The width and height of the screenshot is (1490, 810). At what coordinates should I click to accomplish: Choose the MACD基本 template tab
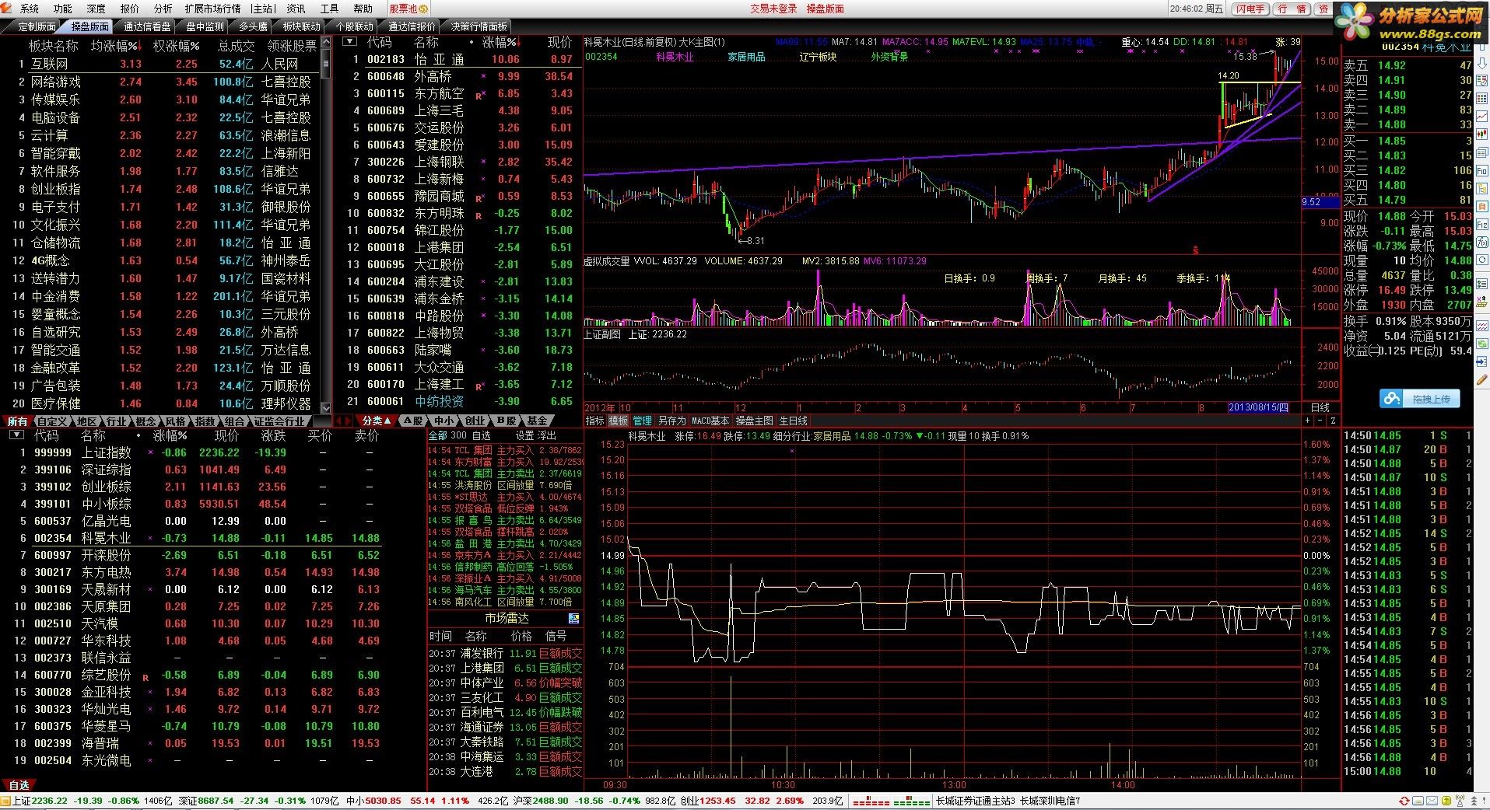pyautogui.click(x=710, y=421)
